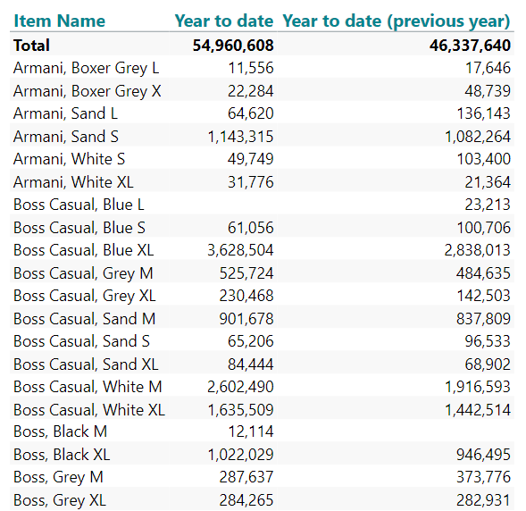Click previous year value 48,739
Viewport: 526px width, 511px height.
[488, 91]
